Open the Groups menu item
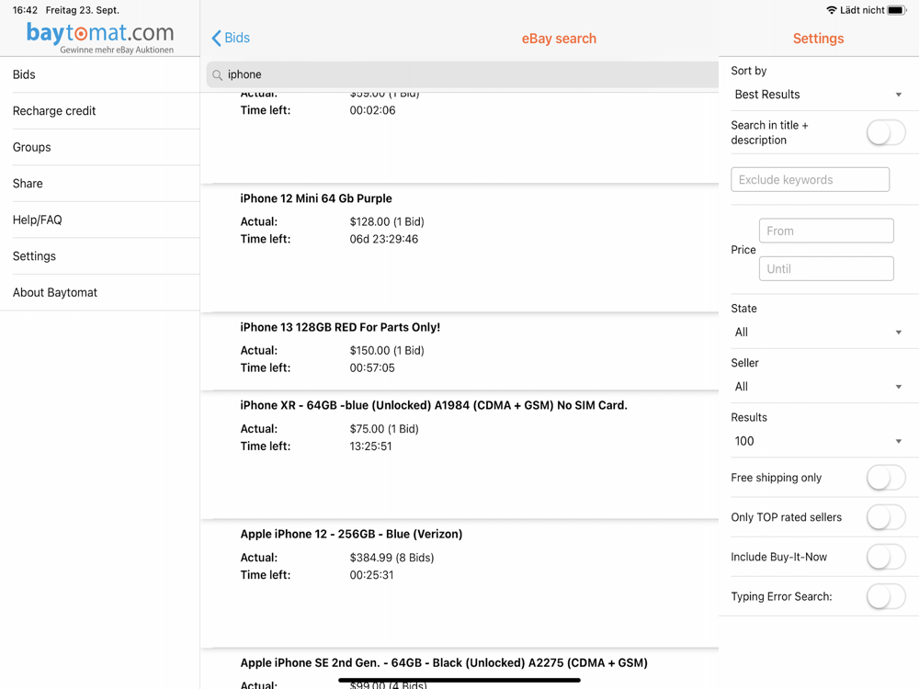Image resolution: width=919 pixels, height=689 pixels. [99, 147]
